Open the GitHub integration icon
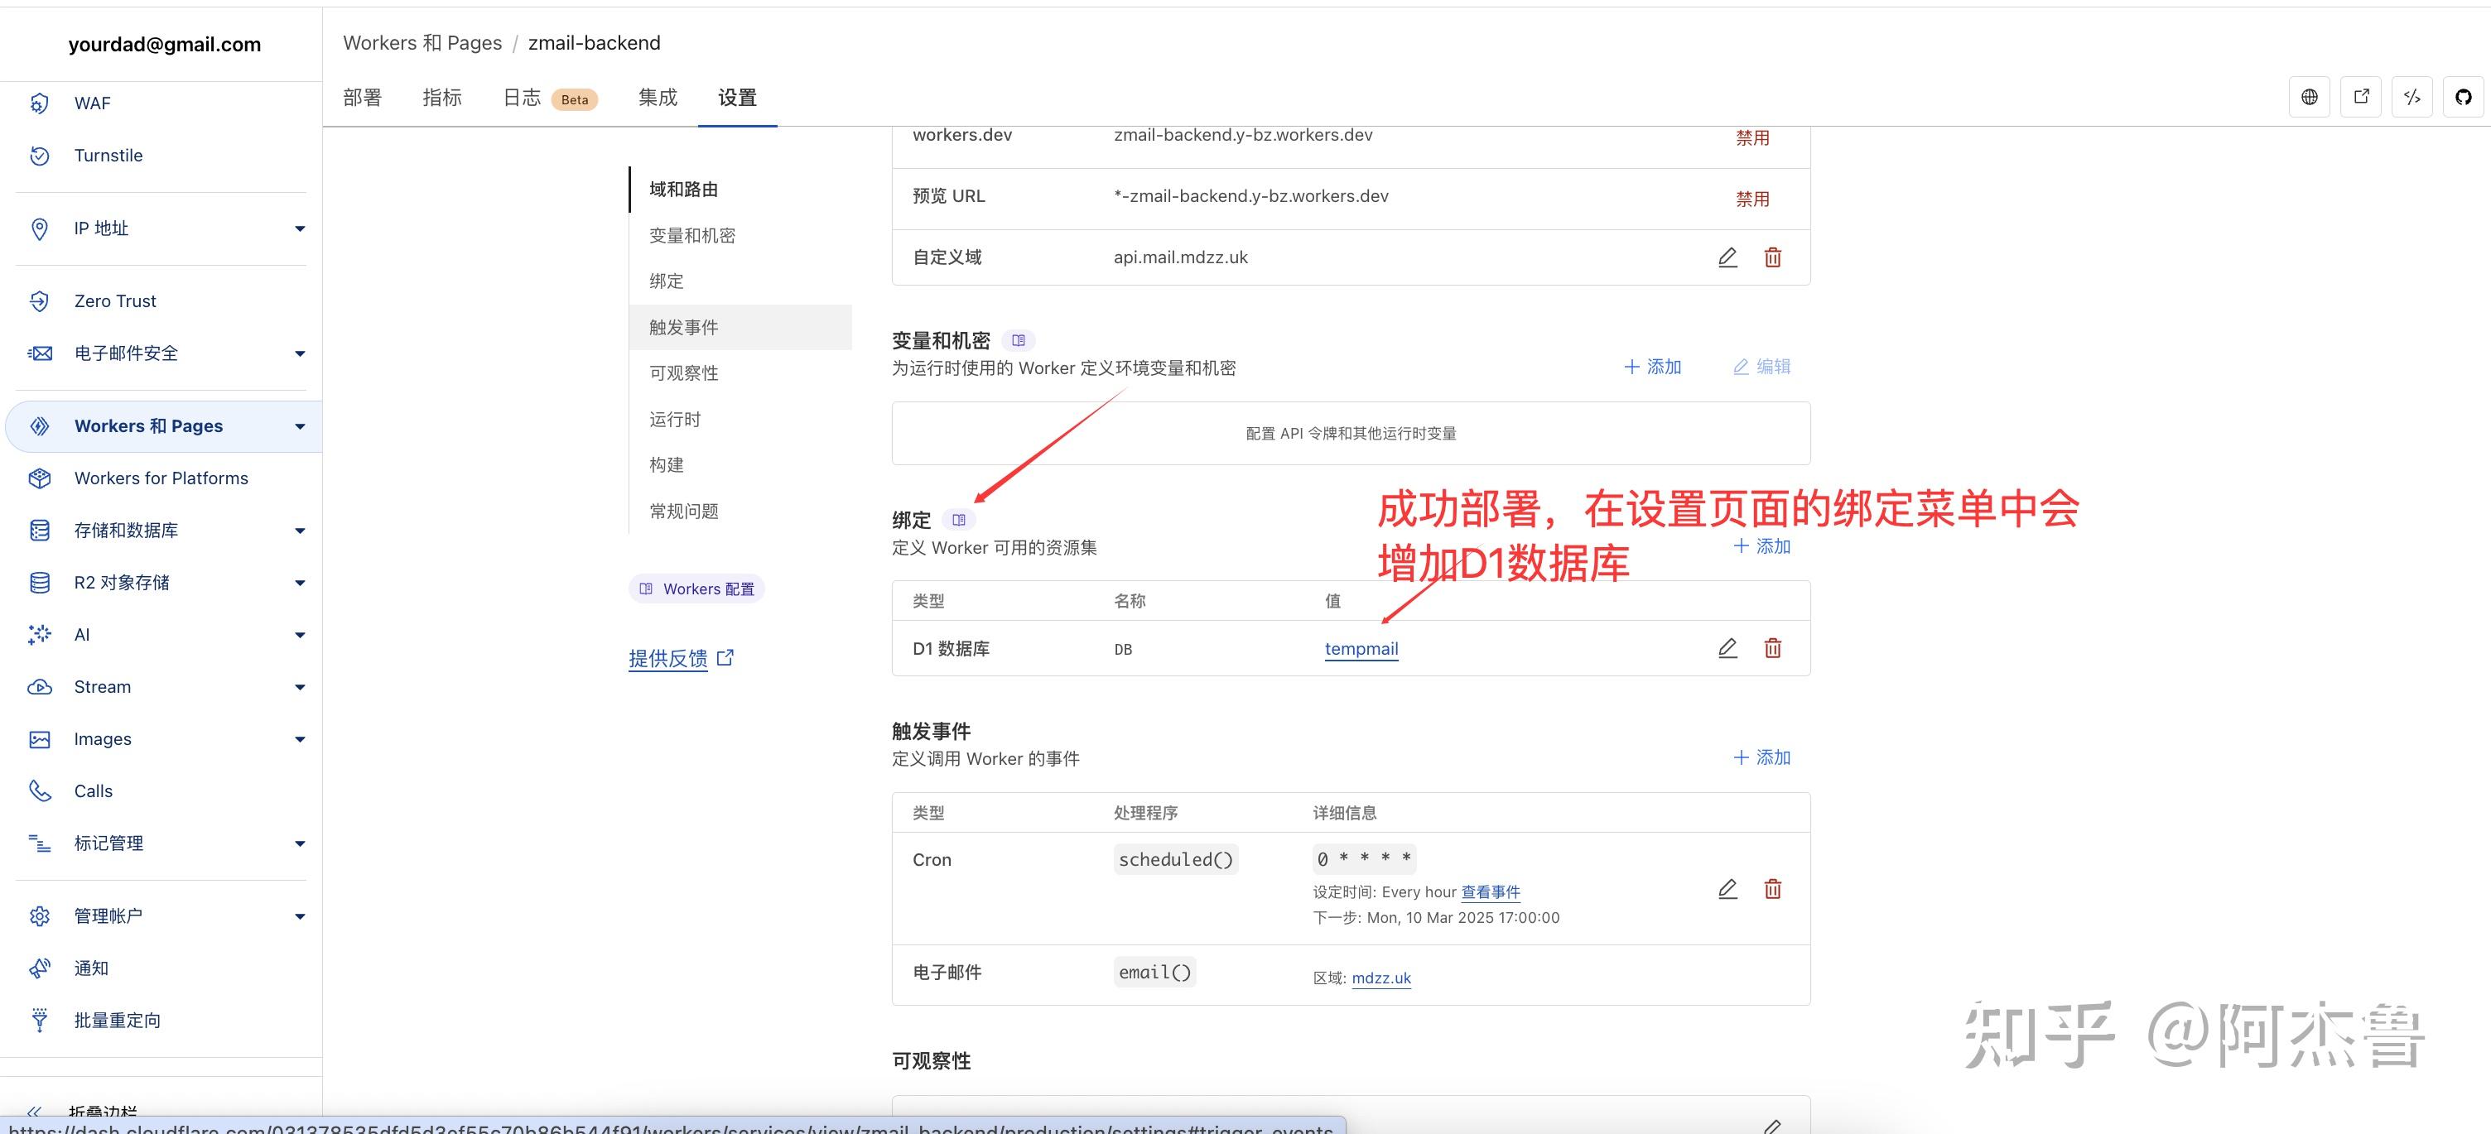The height and width of the screenshot is (1134, 2491). [x=2463, y=97]
